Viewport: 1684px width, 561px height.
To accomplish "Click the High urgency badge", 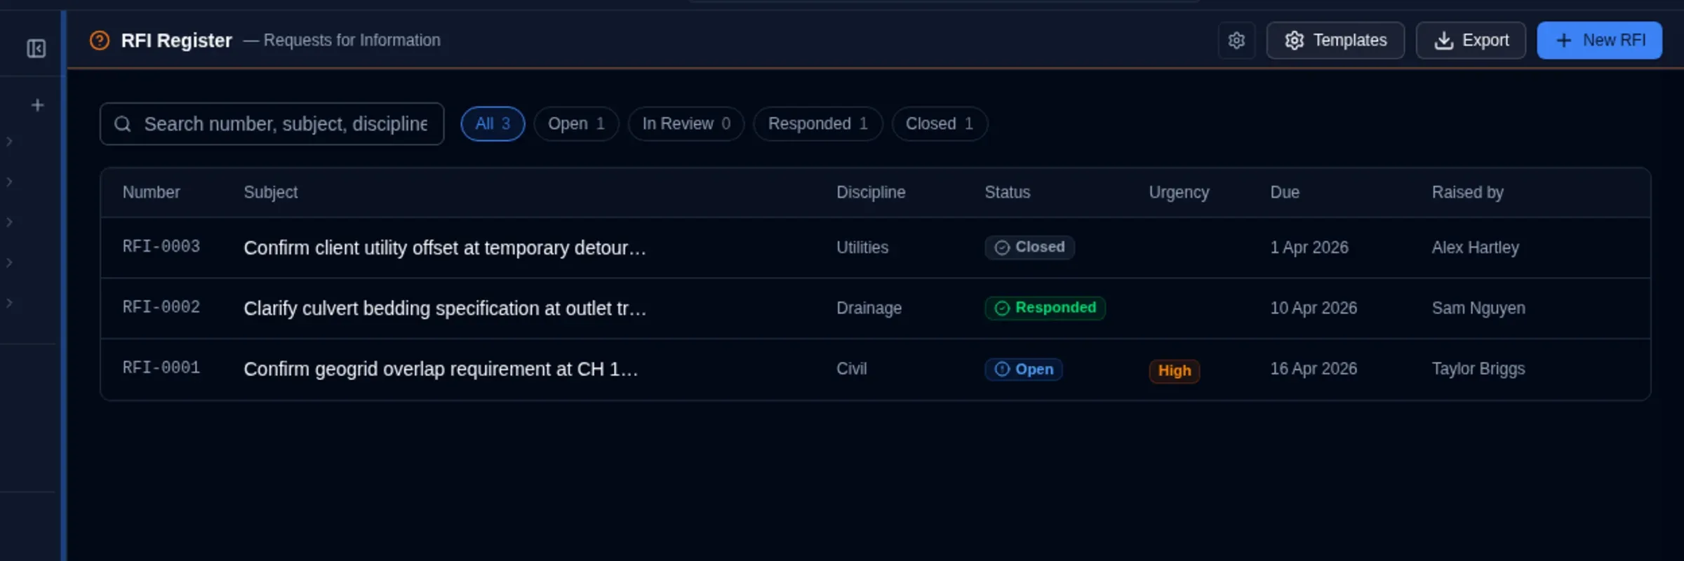I will click(1174, 371).
